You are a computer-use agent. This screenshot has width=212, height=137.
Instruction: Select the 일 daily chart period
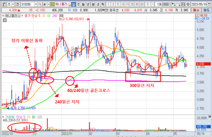point(74,5)
